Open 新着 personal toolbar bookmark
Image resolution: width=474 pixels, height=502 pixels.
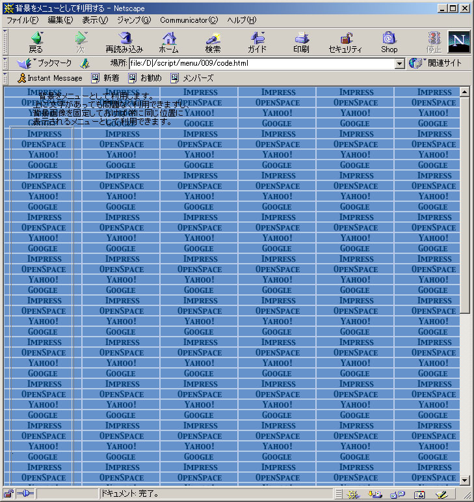point(105,78)
